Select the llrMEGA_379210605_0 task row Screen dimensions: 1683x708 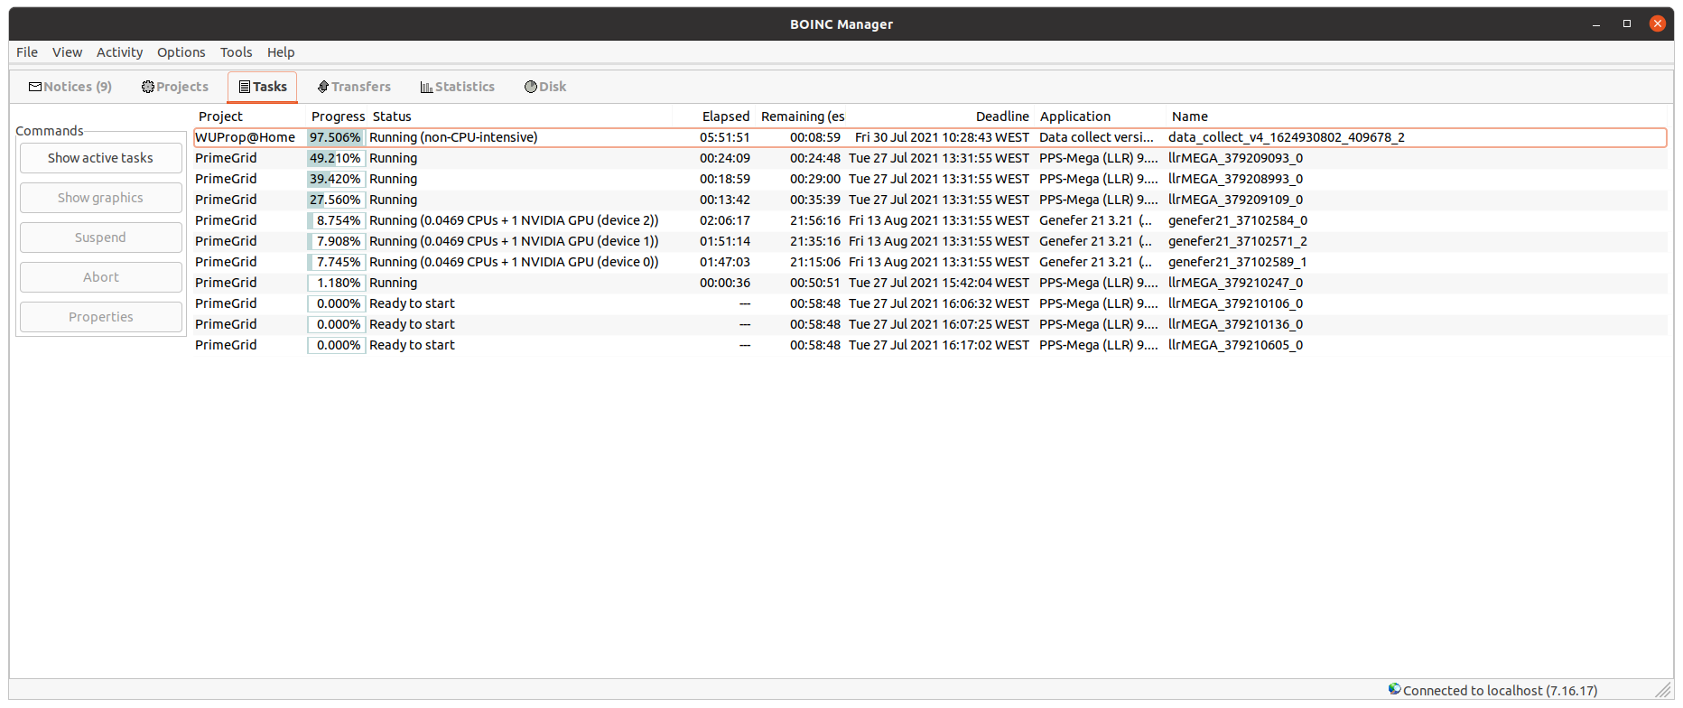tap(1235, 345)
